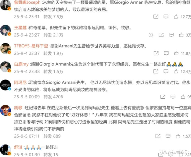191x157 pixels.
Task: Share 阿玛尼's post using repost icon
Action: [163, 97]
